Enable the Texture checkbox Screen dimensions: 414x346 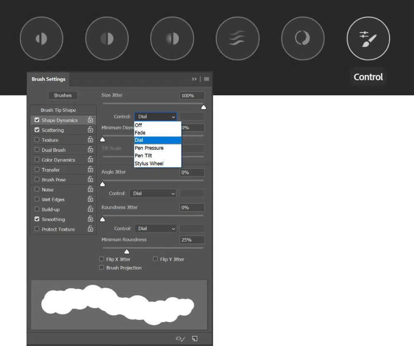pos(37,140)
